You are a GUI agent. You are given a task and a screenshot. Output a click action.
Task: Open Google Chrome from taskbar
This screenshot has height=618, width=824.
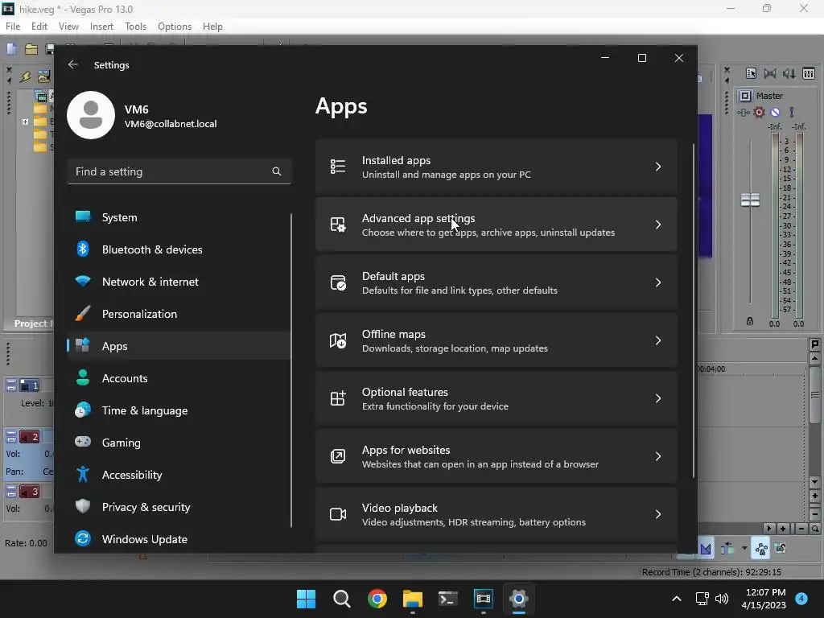(x=377, y=599)
